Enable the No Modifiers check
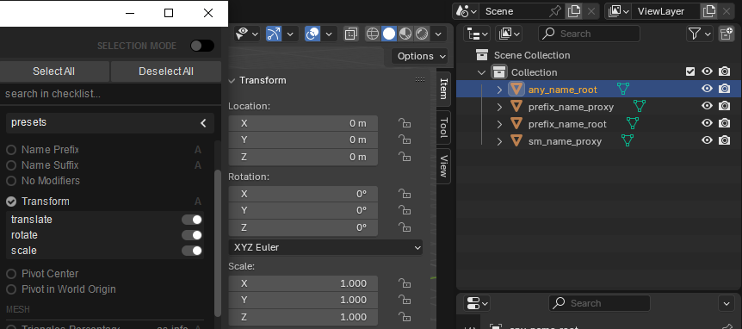The width and height of the screenshot is (742, 329). click(11, 181)
